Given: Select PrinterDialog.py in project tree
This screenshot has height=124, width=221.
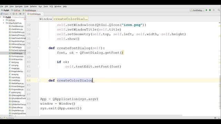Looking at the screenshot, I should (x=18, y=86).
